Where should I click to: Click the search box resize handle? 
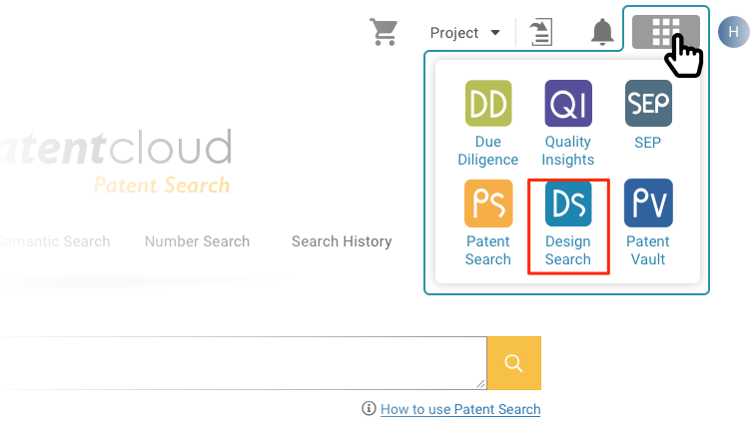pos(480,383)
